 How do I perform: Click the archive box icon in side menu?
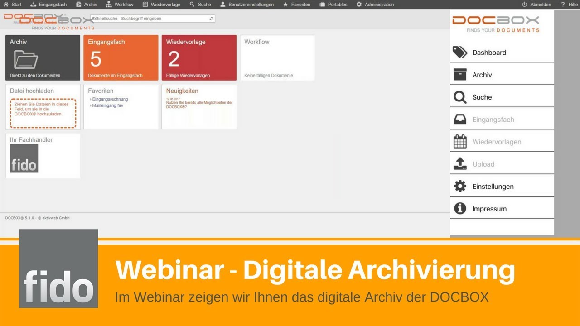[x=460, y=75]
